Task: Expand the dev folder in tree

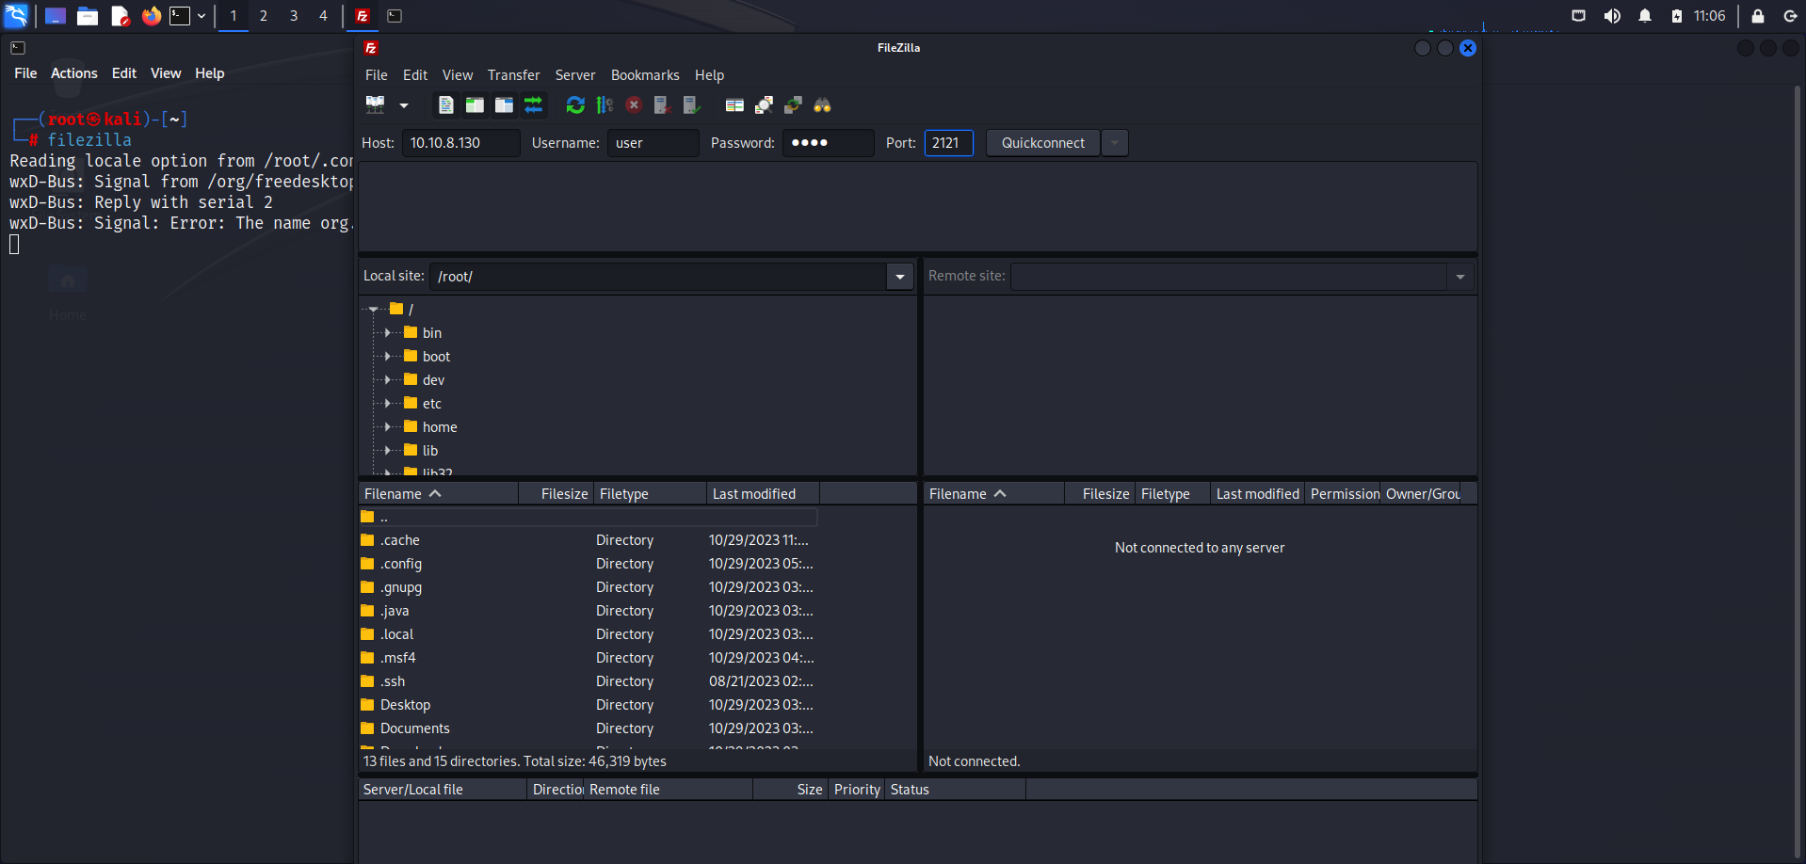Action: coord(387,379)
